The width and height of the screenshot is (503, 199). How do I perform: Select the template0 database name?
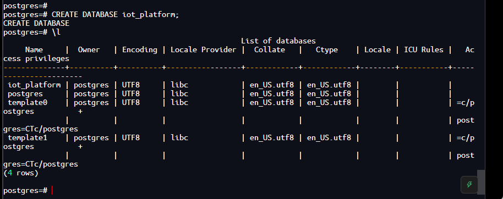pos(28,103)
